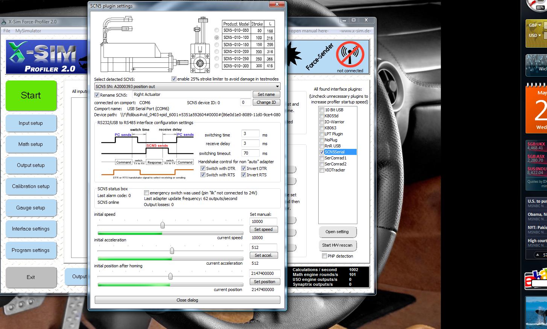Click the Open setting button
Viewport: 547px width, 329px height.
337,232
